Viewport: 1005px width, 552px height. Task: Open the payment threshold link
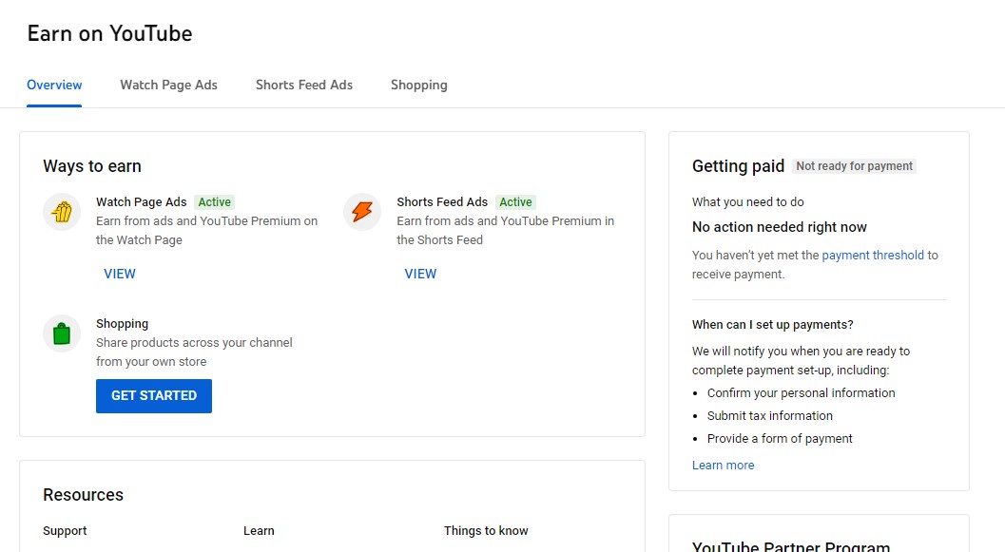pos(873,256)
